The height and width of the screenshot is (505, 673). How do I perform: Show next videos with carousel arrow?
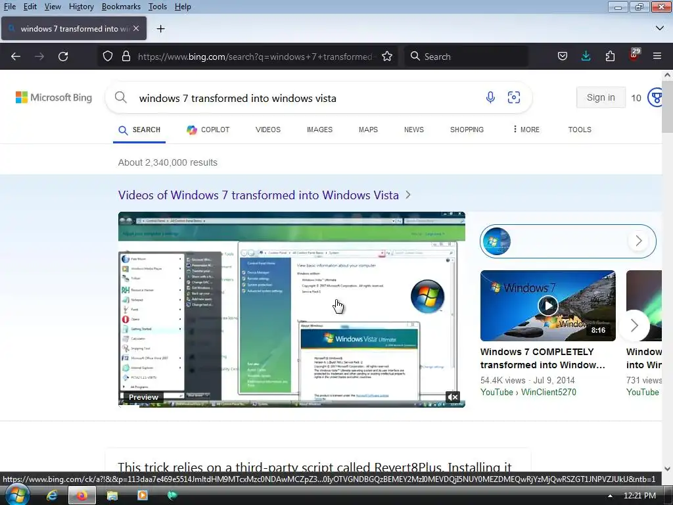point(634,325)
